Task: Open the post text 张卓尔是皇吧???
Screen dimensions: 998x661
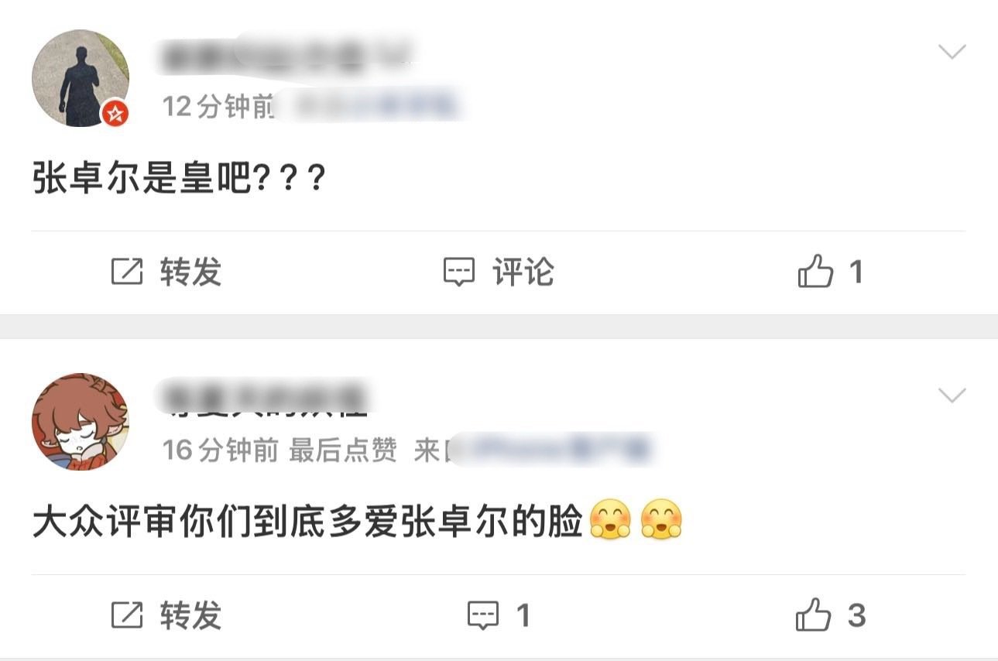Action: (179, 181)
